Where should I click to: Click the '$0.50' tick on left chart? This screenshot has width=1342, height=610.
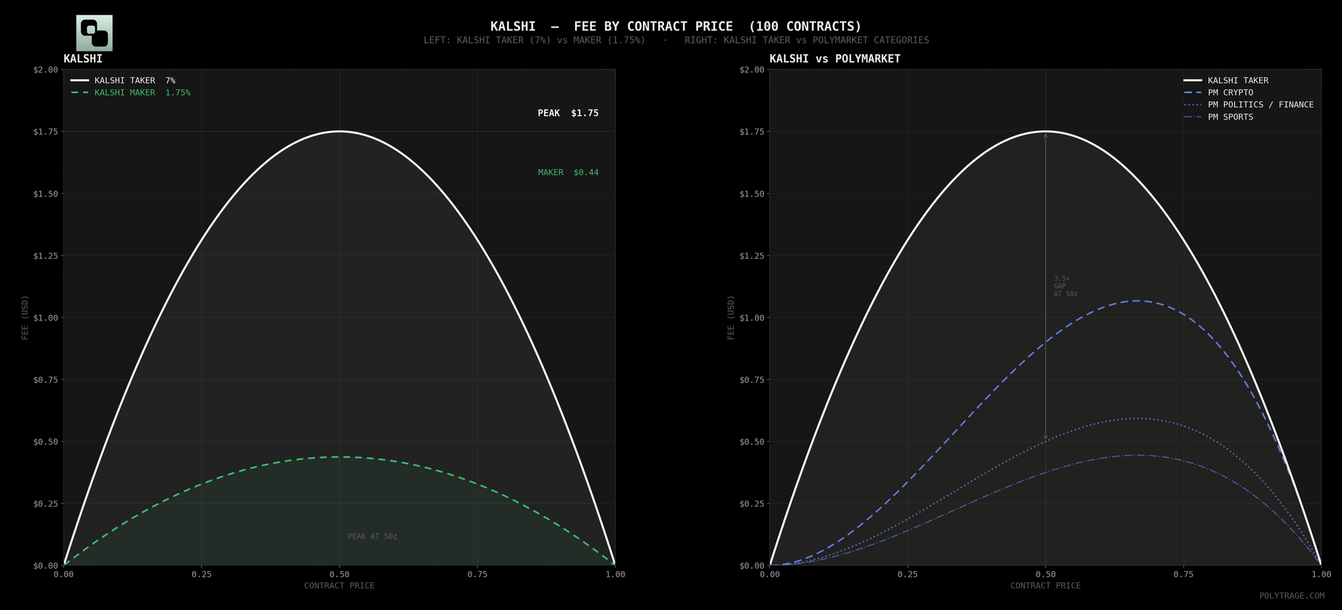(46, 442)
